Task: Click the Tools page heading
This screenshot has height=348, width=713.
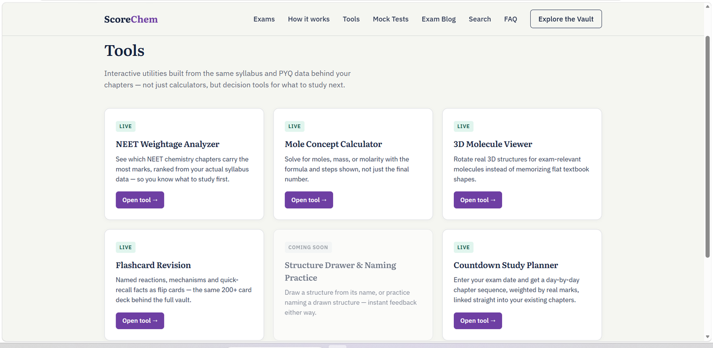Action: click(124, 51)
